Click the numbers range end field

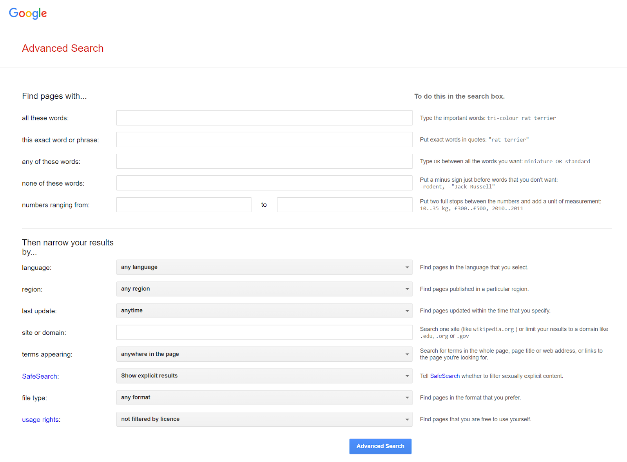click(x=345, y=205)
